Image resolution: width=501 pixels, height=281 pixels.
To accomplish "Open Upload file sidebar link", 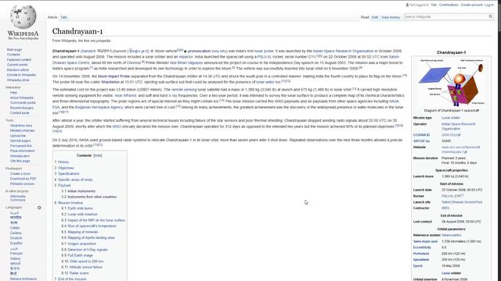I will pyautogui.click(x=17, y=136).
